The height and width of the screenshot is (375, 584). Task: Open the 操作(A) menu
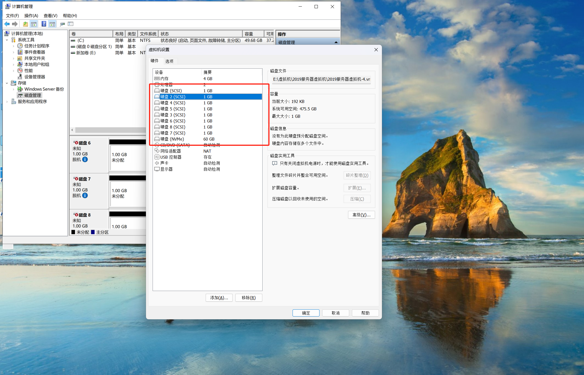click(31, 16)
